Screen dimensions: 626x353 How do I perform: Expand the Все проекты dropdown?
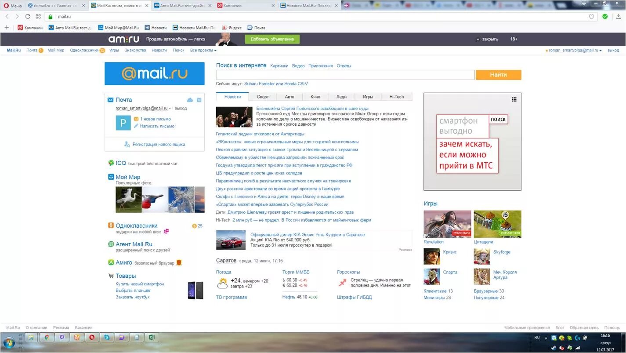[x=203, y=50]
